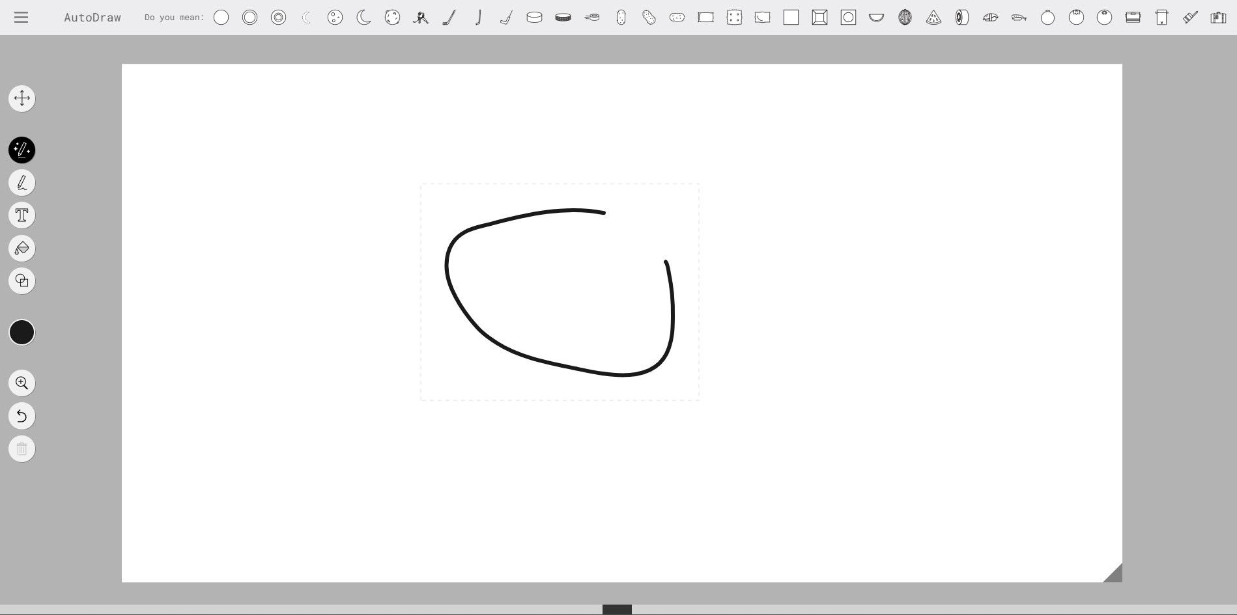Screen dimensions: 1237x615
Task: Pick the bold crescent moon suggestion
Action: [x=363, y=18]
